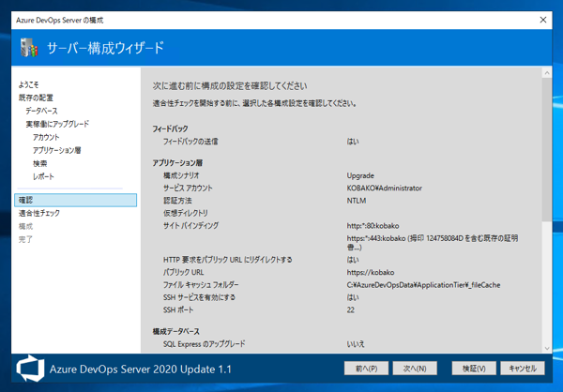Click the http:*:80:kobako binding value
563x392 pixels.
click(x=373, y=226)
